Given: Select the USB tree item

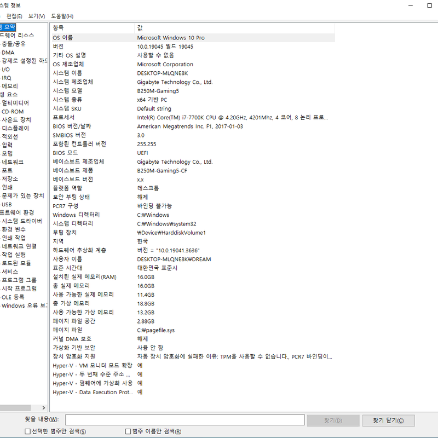Looking at the screenshot, I should (x=7, y=204).
